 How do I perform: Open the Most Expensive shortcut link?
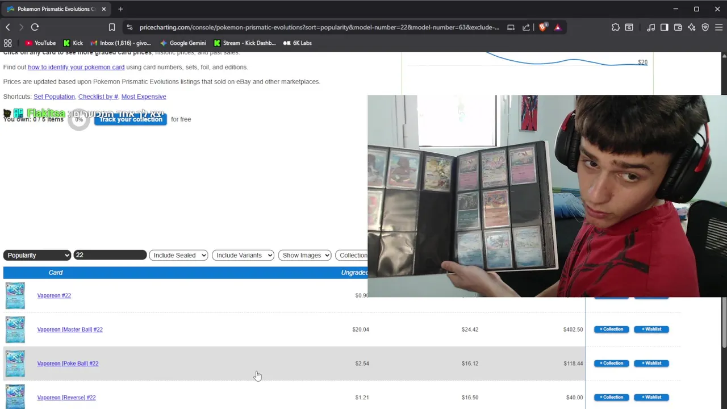tap(144, 97)
